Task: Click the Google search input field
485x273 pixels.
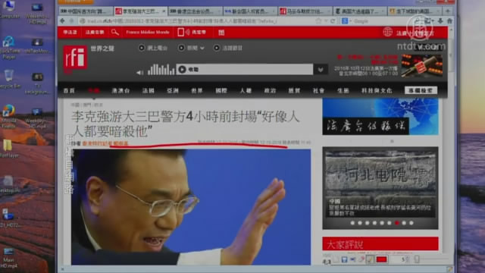Action: [380, 21]
